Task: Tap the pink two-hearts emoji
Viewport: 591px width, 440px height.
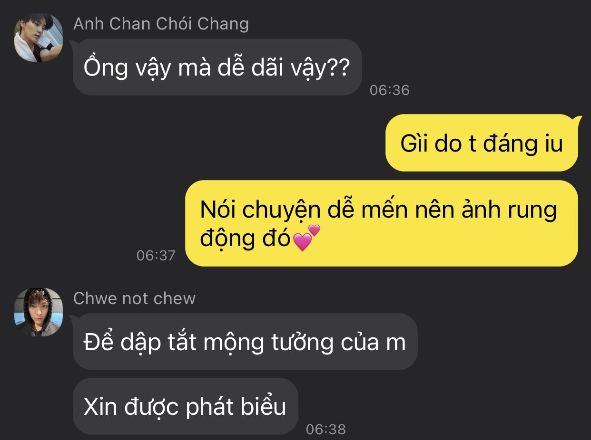Action: point(306,238)
